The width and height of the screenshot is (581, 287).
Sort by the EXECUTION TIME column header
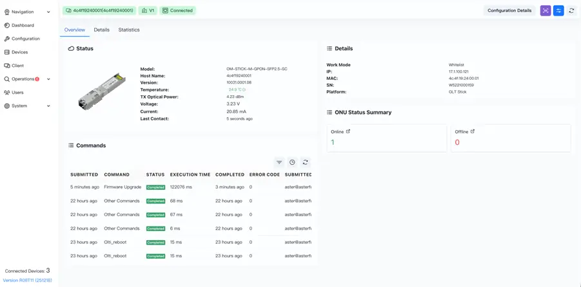pos(190,174)
